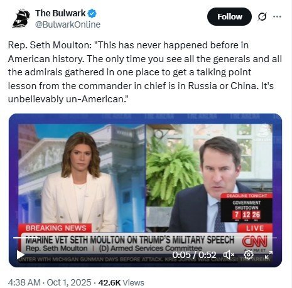
Task: Click The Bulwark ship profile avatar
Action: [21, 18]
